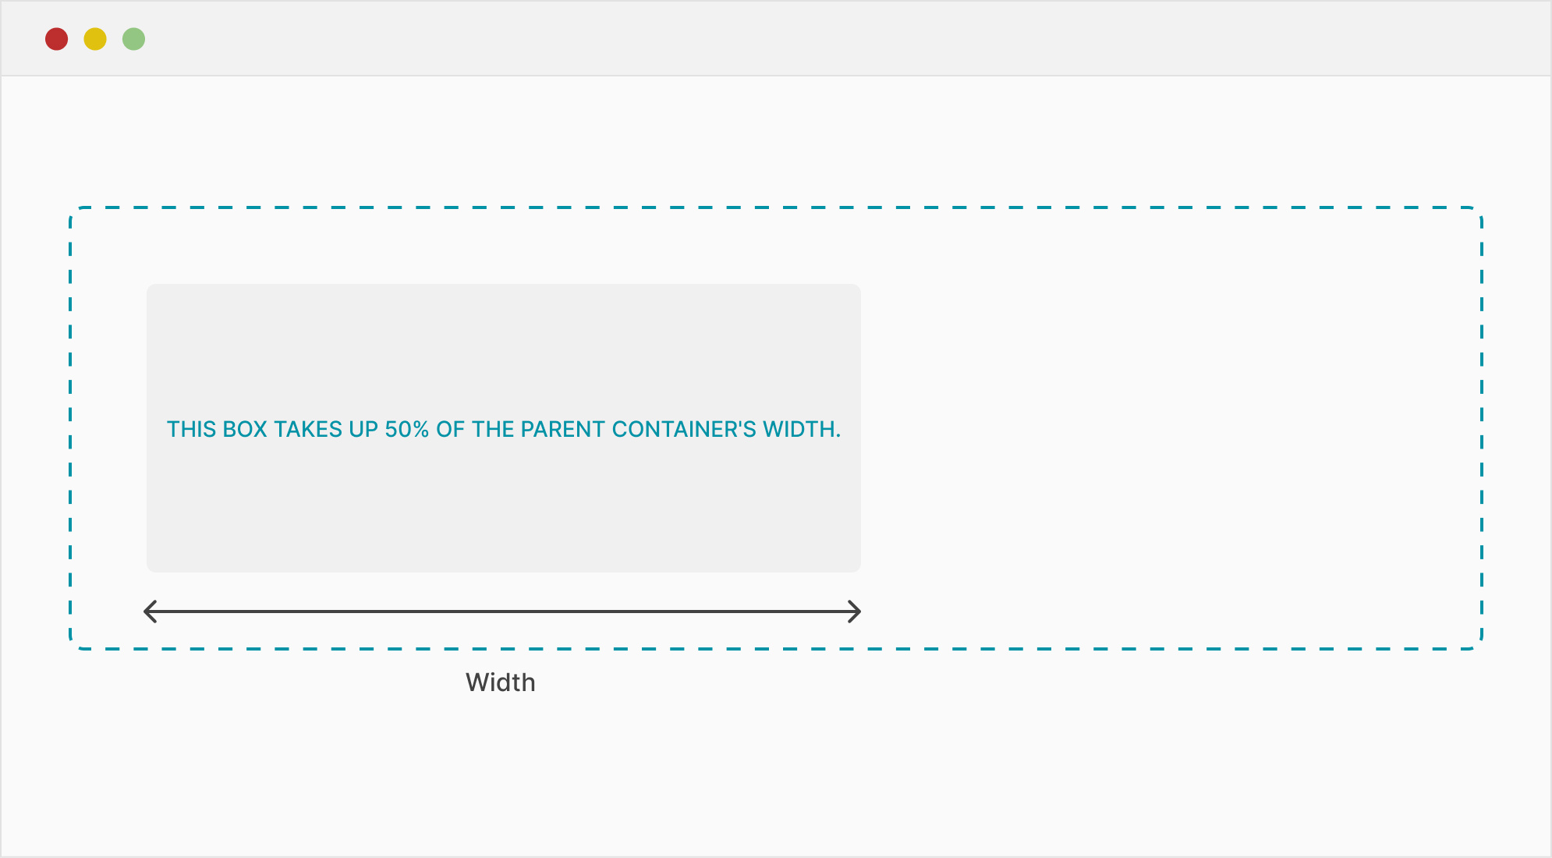Click the word "PARENT" in the box
1552x858 pixels.
tap(562, 429)
